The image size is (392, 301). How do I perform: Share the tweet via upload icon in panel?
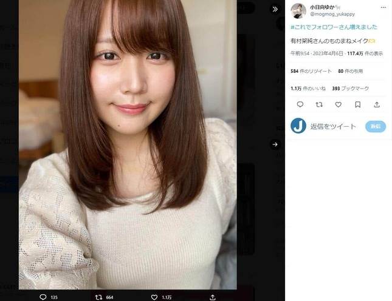[377, 104]
